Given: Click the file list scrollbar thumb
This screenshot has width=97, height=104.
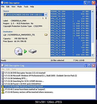Looking at the screenshot, I should pos(92,28).
